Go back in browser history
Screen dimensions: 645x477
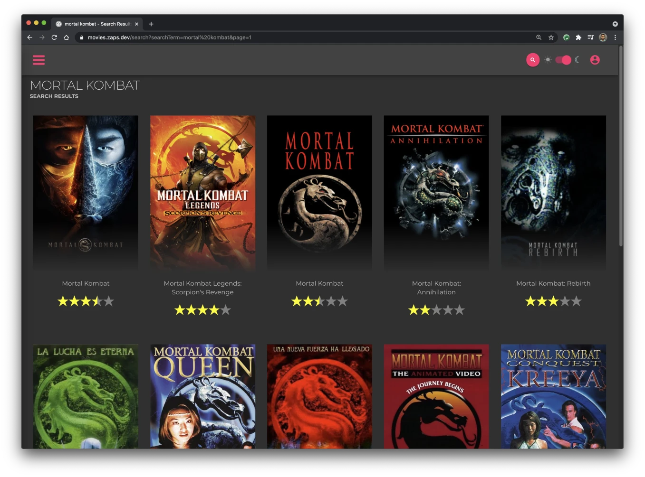click(x=30, y=37)
